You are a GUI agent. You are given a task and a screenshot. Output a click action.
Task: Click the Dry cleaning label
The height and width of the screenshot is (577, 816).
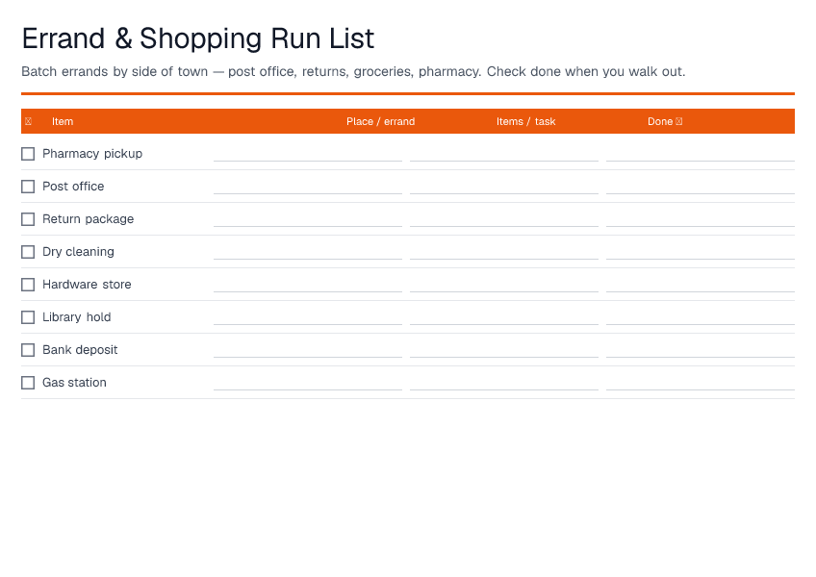[78, 252]
